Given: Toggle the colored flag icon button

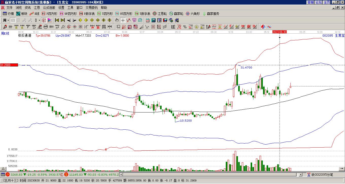Looking at the screenshot, I should click(x=50, y=20).
